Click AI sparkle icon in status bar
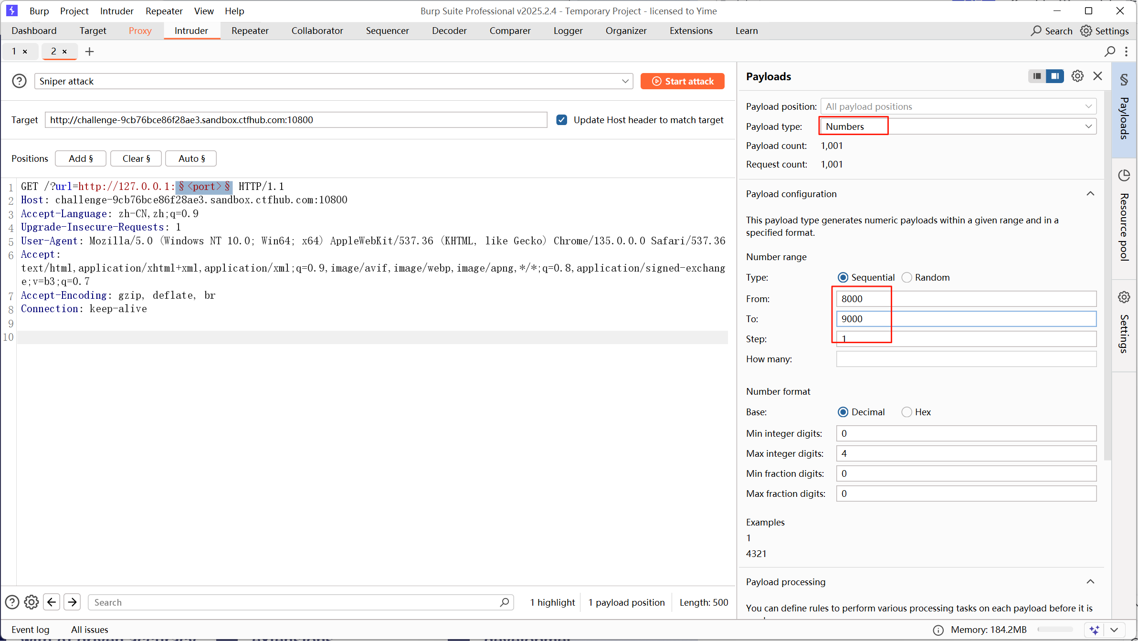Viewport: 1138px width, 641px height. [x=1095, y=630]
